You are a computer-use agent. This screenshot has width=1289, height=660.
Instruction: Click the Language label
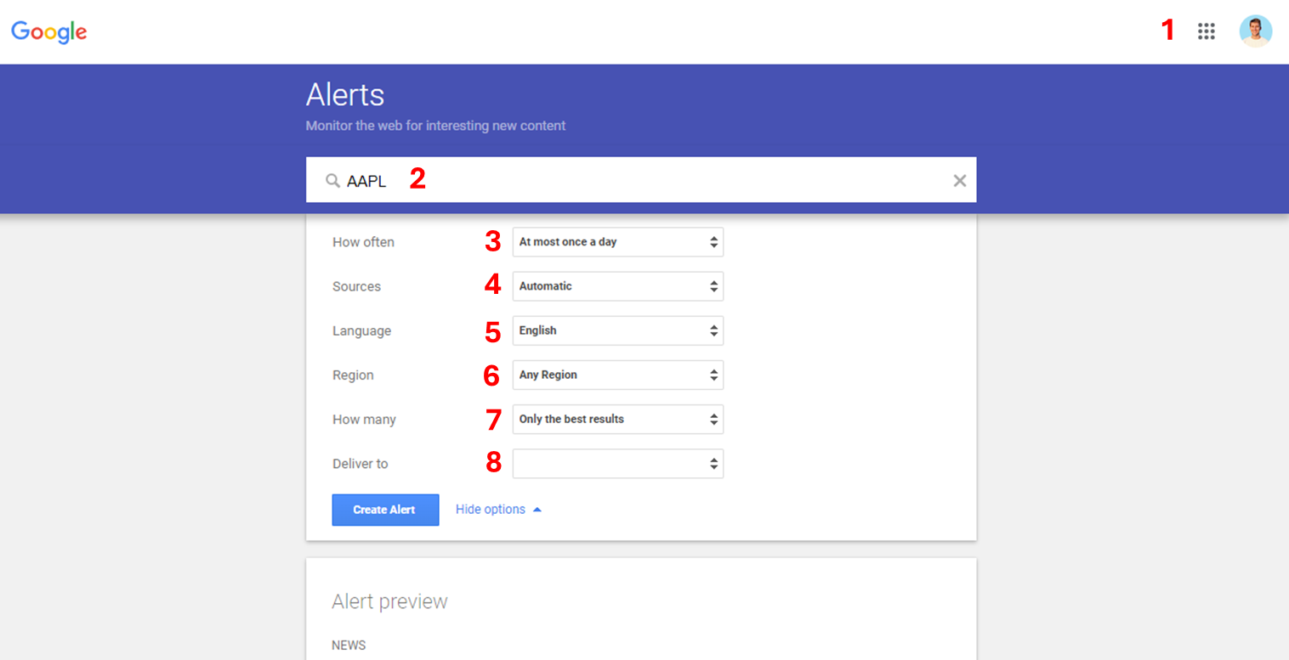click(x=361, y=330)
